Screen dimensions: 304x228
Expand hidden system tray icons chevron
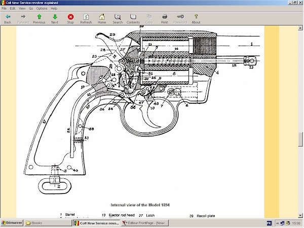(x=278, y=223)
